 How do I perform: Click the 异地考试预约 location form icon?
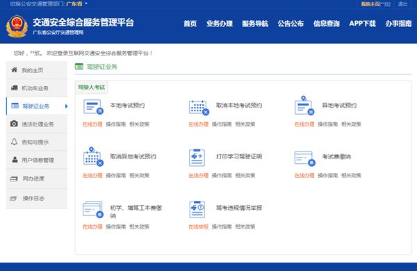point(304,106)
